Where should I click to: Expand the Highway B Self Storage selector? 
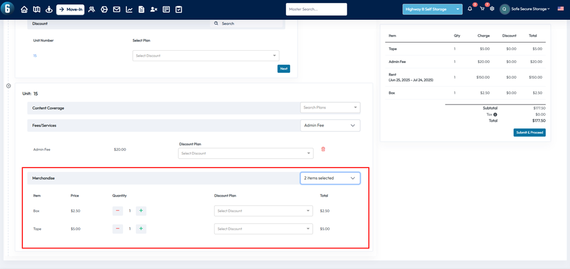(x=432, y=9)
